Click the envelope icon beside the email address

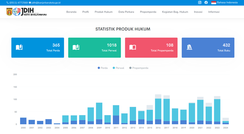click(30, 3)
